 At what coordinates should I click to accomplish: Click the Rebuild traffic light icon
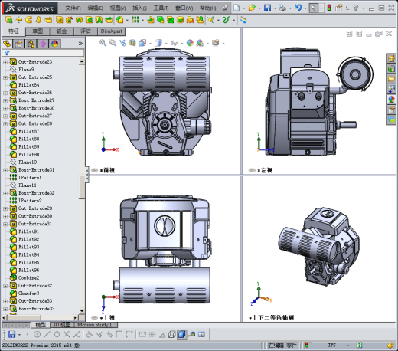(x=329, y=8)
